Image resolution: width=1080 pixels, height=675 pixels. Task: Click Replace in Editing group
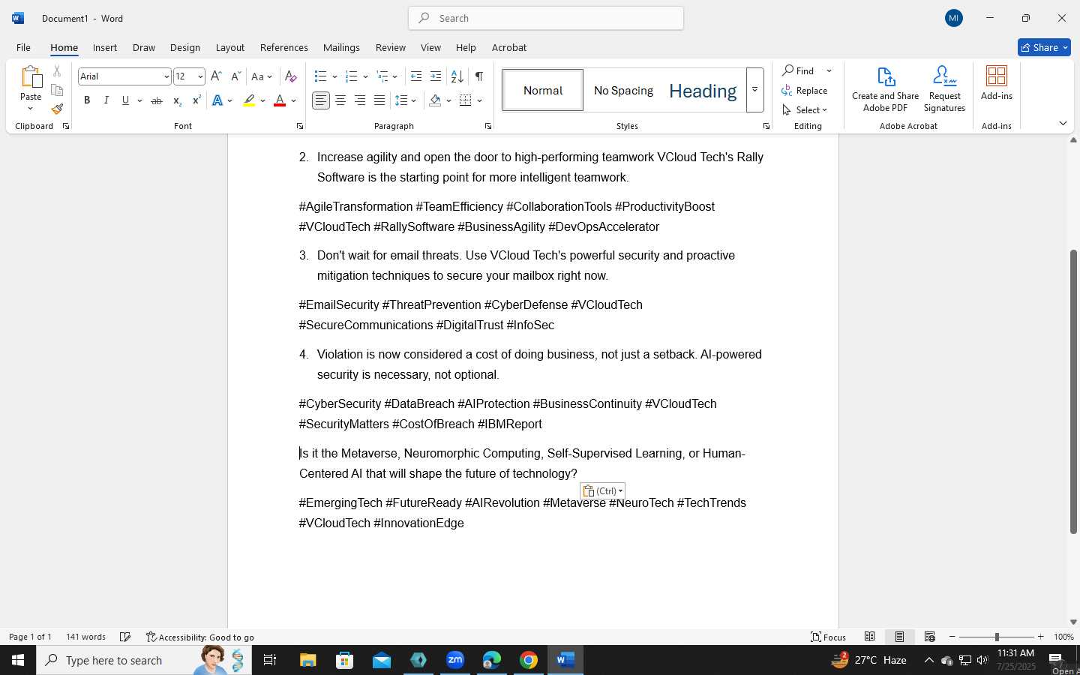[x=805, y=91]
